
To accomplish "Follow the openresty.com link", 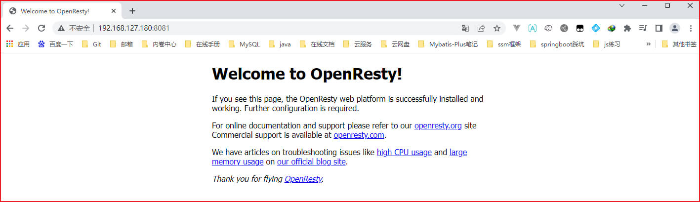I will tap(359, 135).
